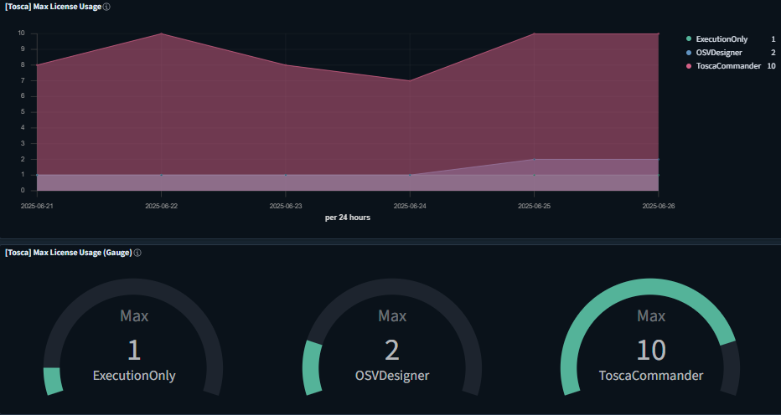
Task: Click the OSVDesigner point on 2025-06-25
Action: tap(534, 159)
